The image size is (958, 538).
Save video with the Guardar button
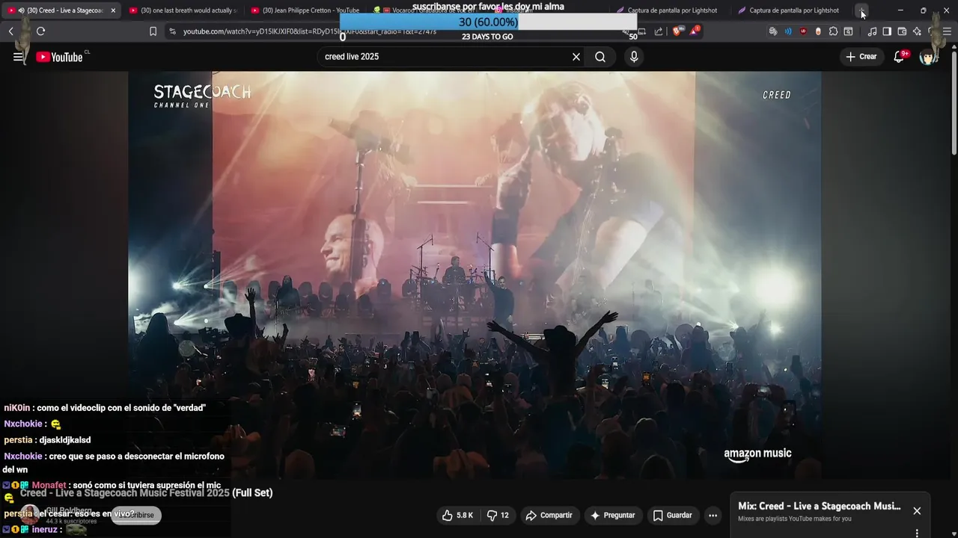coord(672,516)
